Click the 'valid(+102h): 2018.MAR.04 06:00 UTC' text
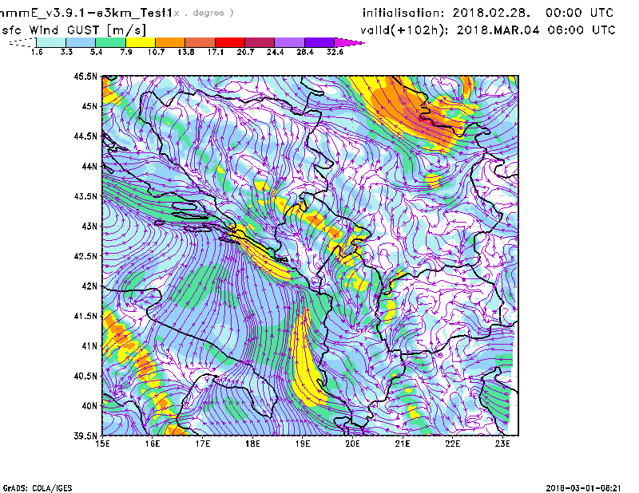This screenshot has width=639, height=493. coord(488,30)
